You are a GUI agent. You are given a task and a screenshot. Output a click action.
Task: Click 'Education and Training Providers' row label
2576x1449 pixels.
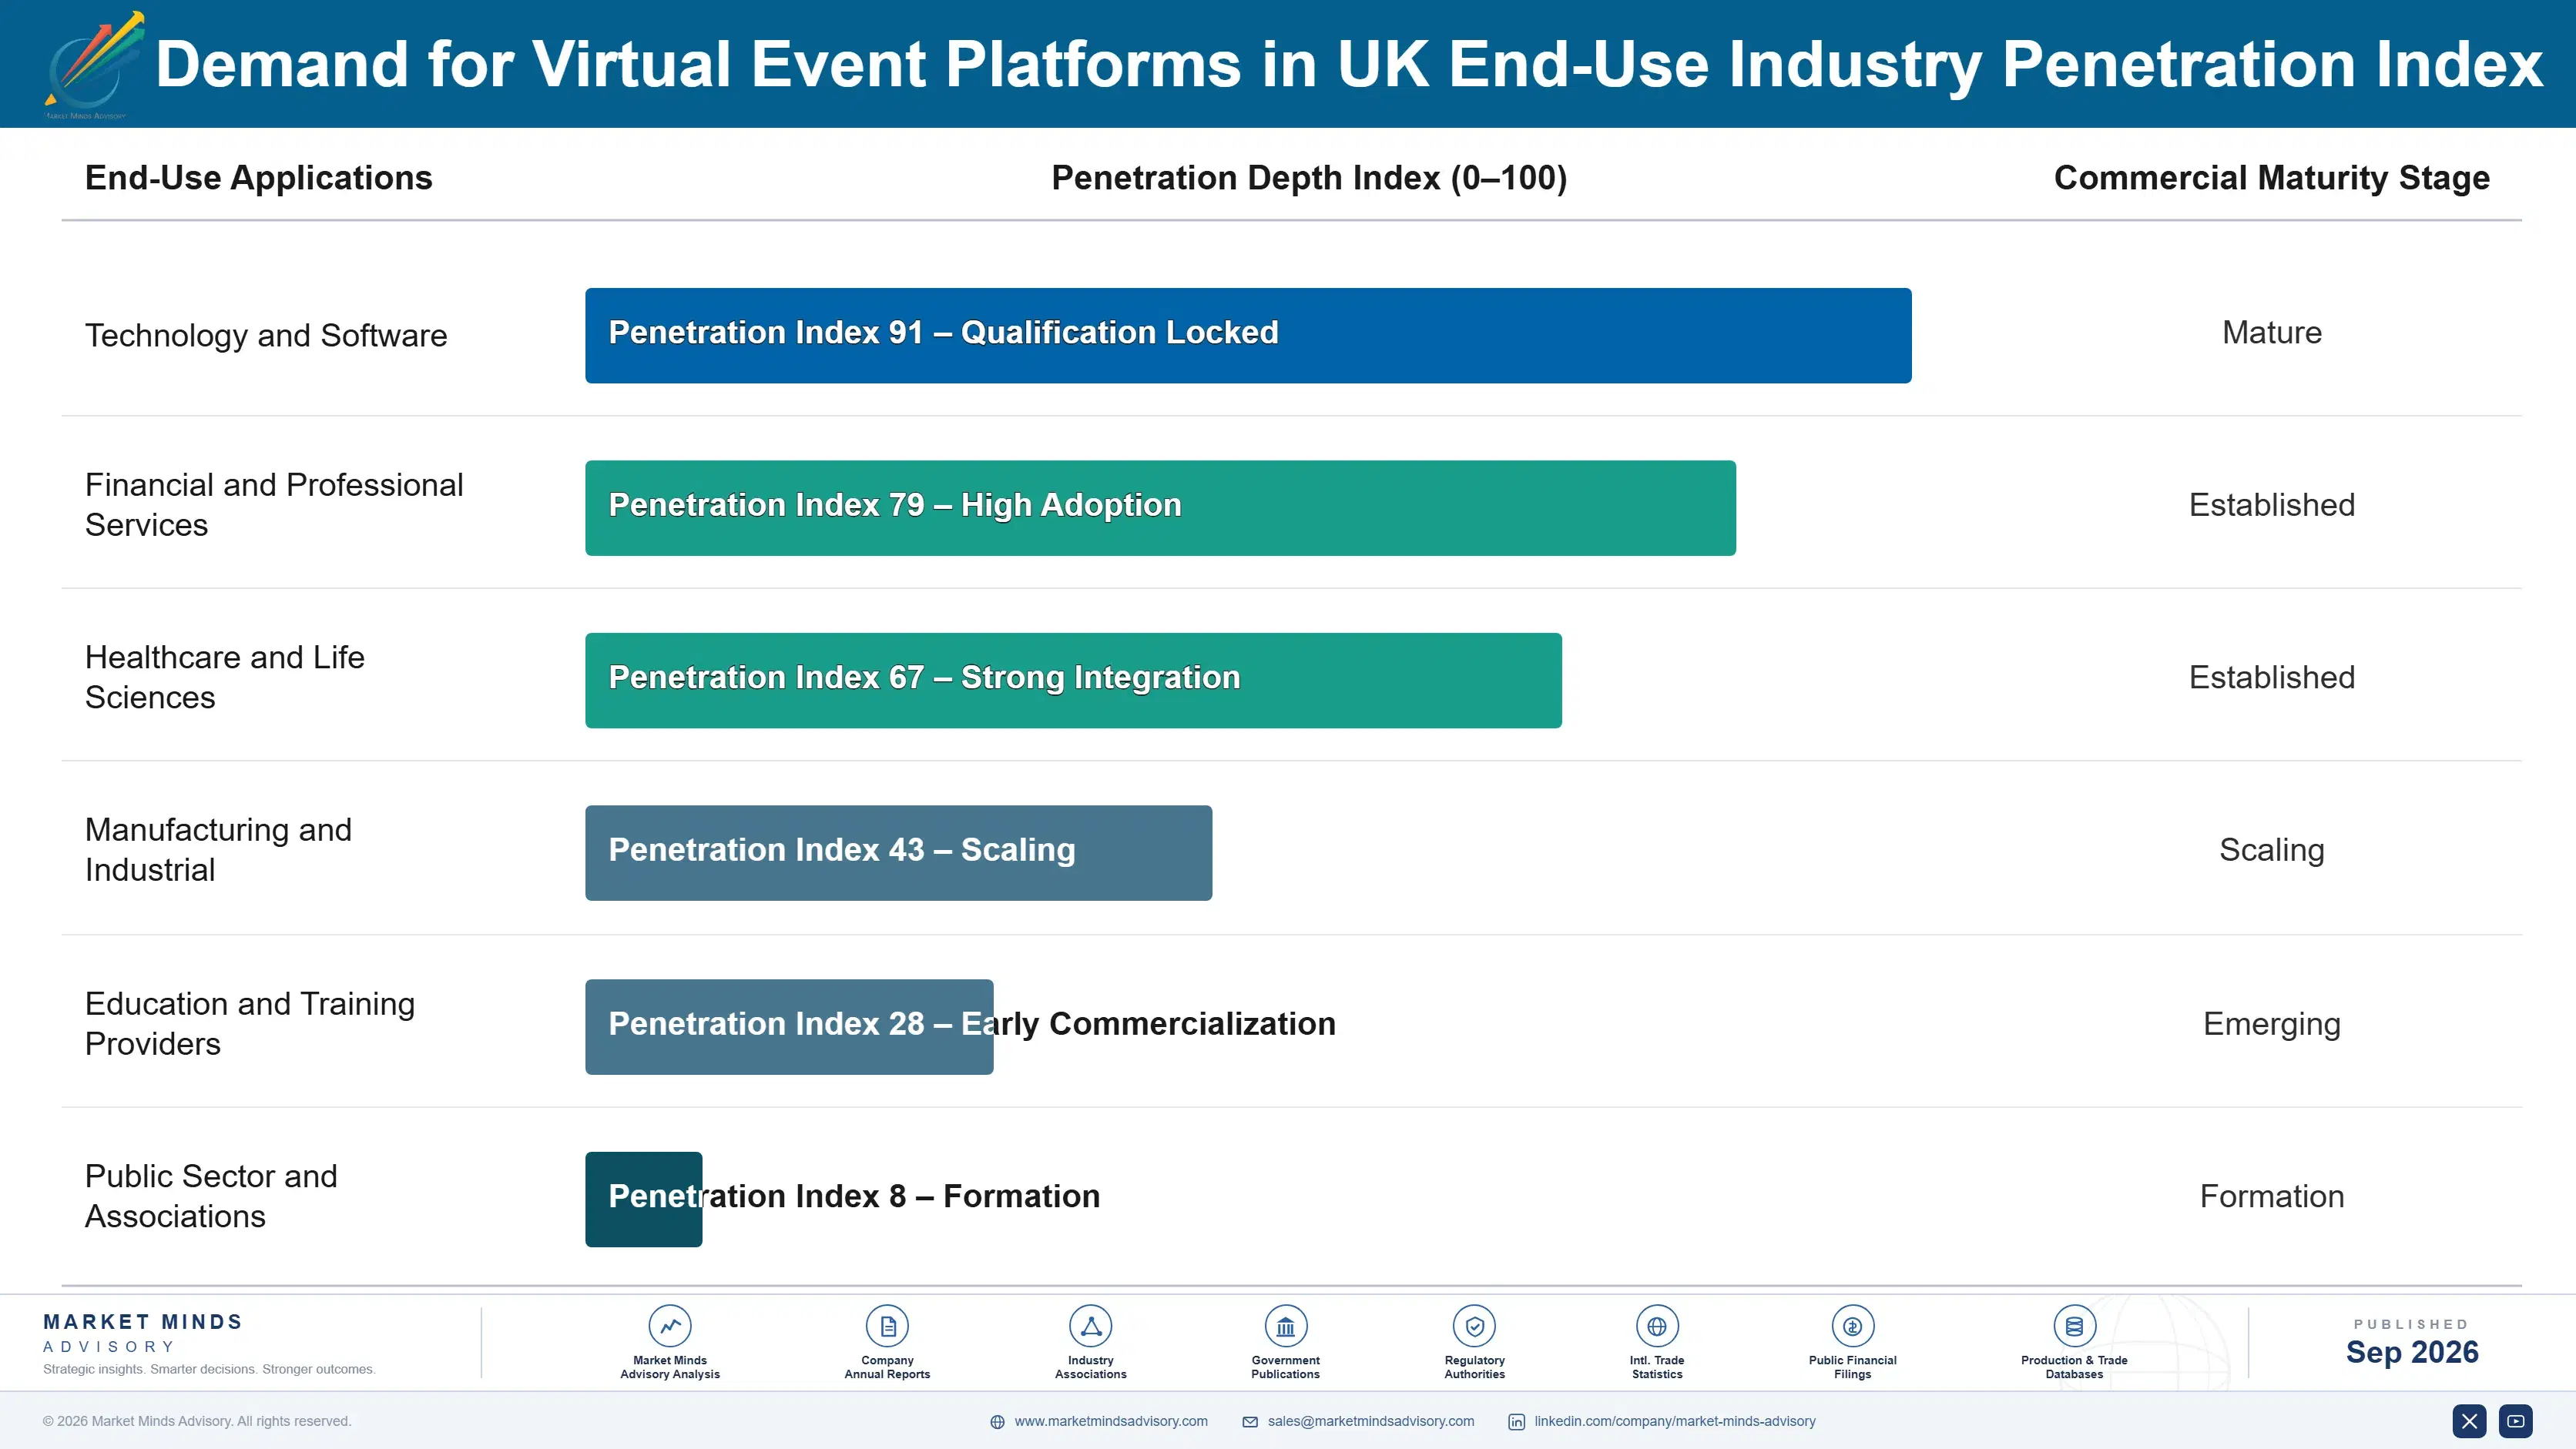250,1023
